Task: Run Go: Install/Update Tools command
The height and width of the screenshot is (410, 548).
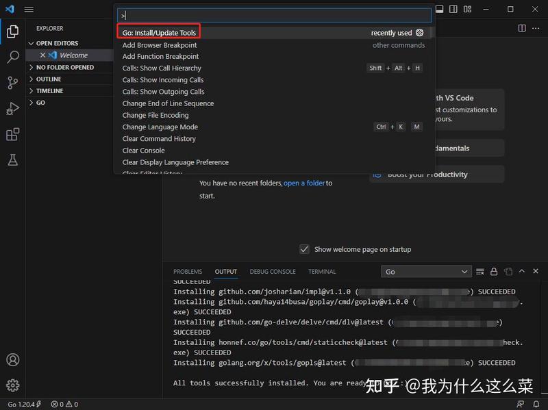Action: pyautogui.click(x=275, y=32)
